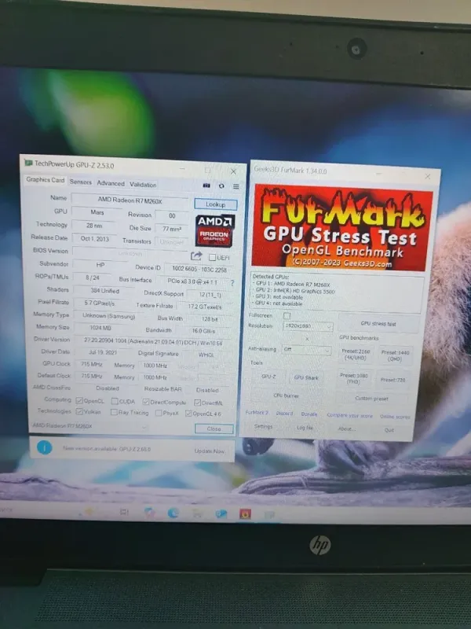Viewport: 471px width, 629px height.
Task: Switch to the Advanced tab
Action: (111, 184)
